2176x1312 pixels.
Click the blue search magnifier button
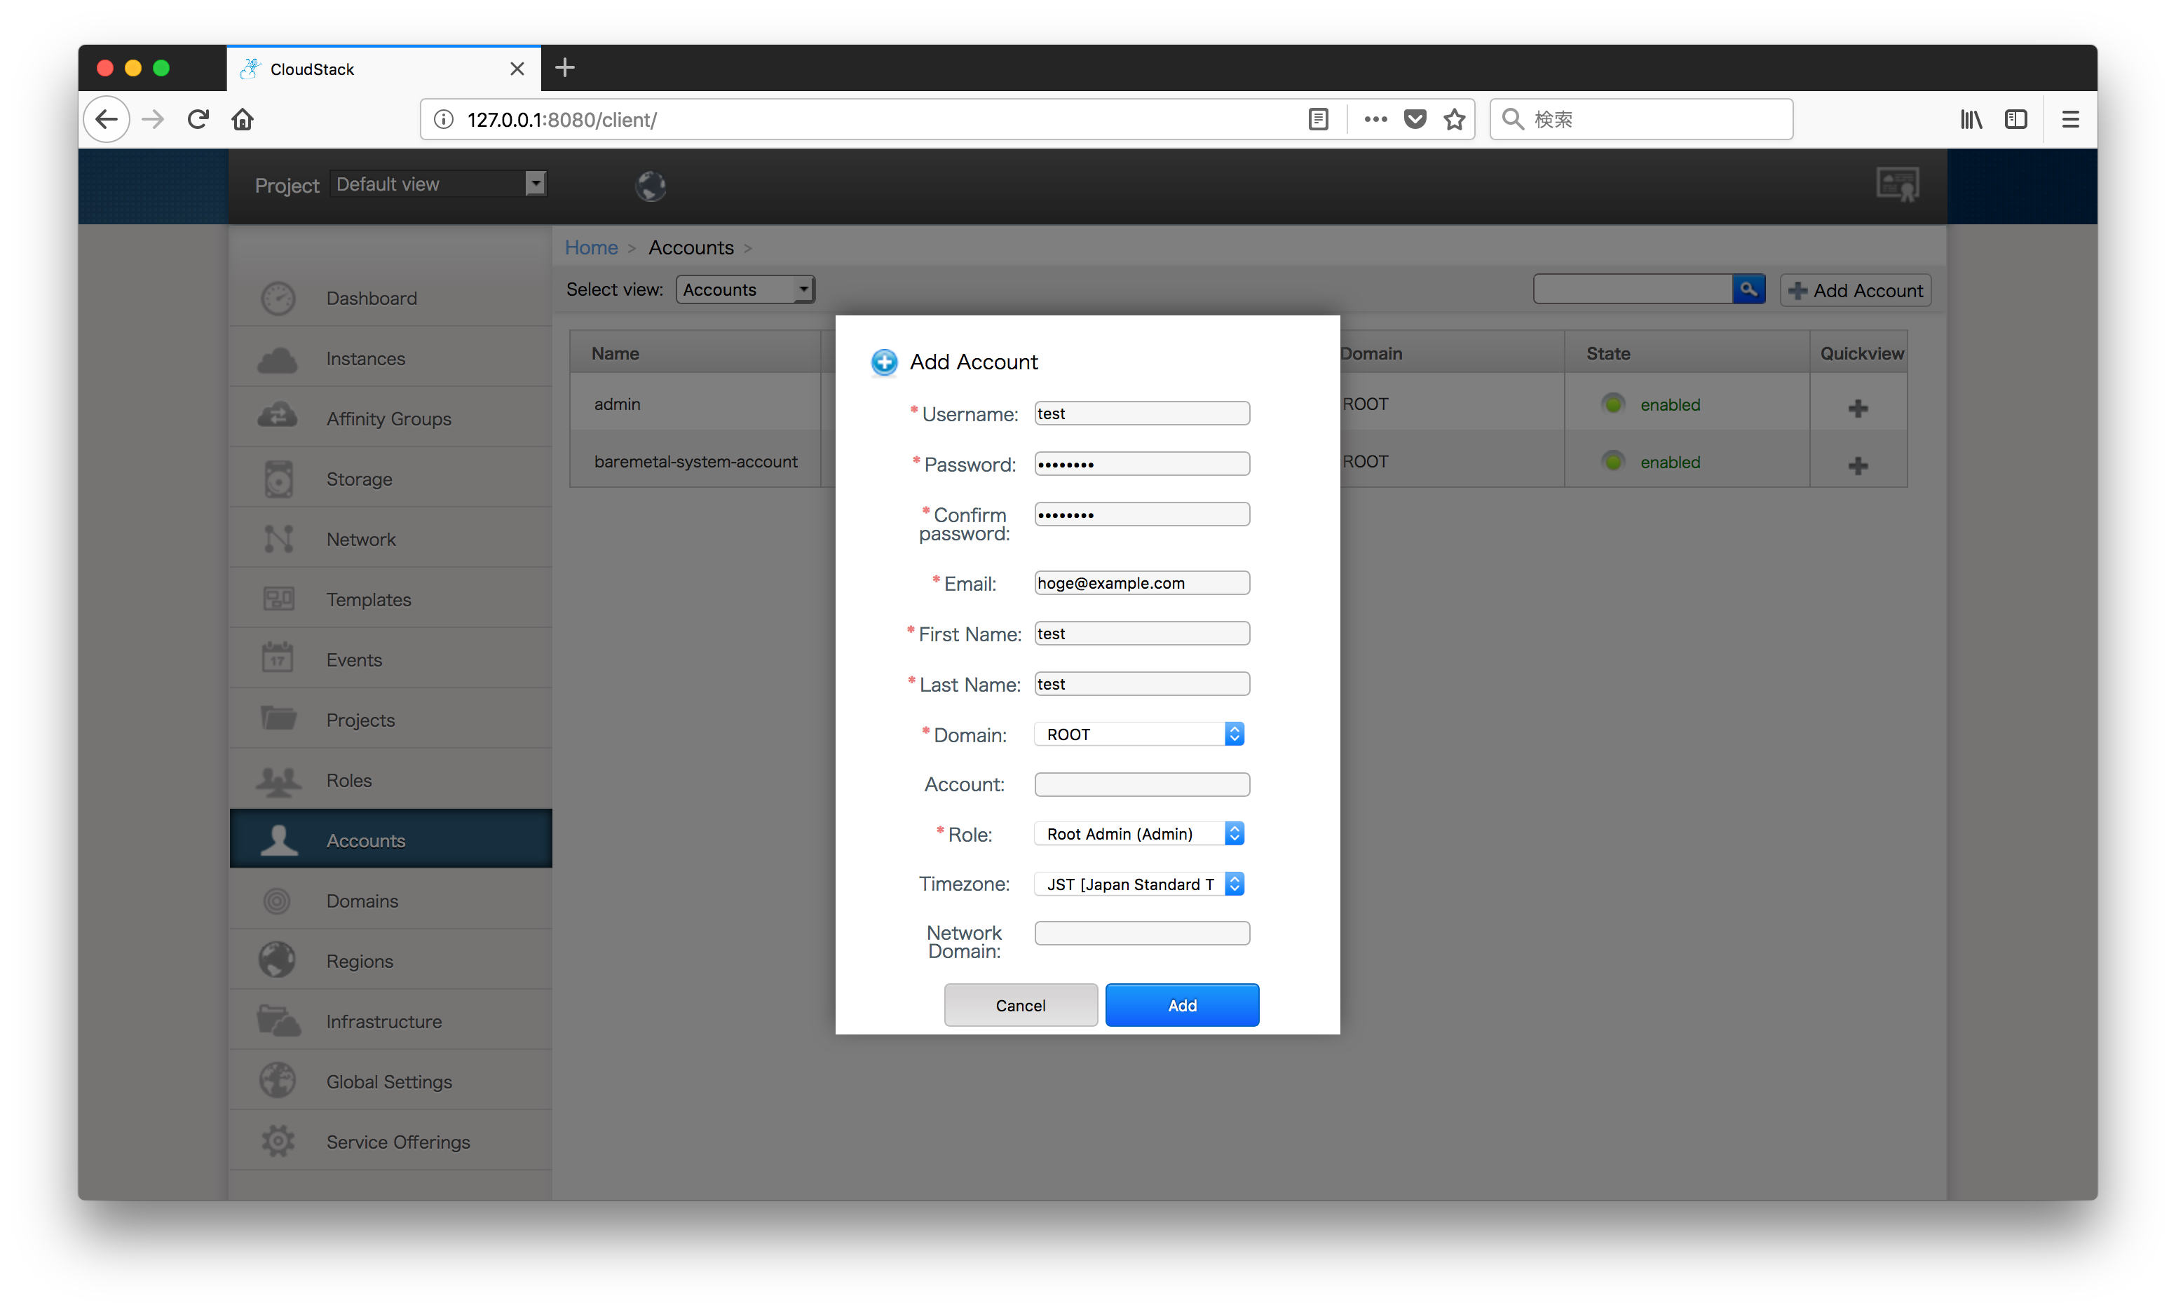(x=1748, y=289)
